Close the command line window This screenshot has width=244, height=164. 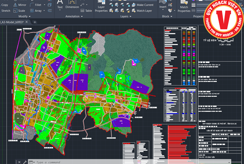(19, 162)
